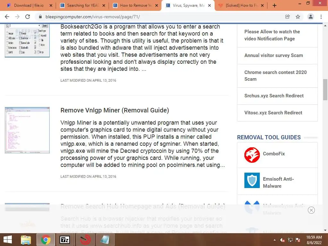The height and width of the screenshot is (246, 328).
Task: Close the Searching for YEAD tab
Action: [x=104, y=6]
